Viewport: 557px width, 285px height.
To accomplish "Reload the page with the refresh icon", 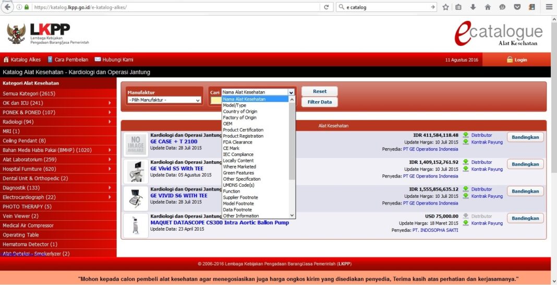I will (x=326, y=7).
